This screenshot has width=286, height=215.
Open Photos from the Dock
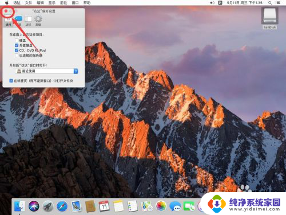pyautogui.click(x=161, y=206)
